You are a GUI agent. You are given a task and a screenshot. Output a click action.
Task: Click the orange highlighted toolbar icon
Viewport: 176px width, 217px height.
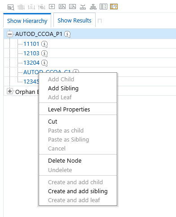tap(114, 7)
